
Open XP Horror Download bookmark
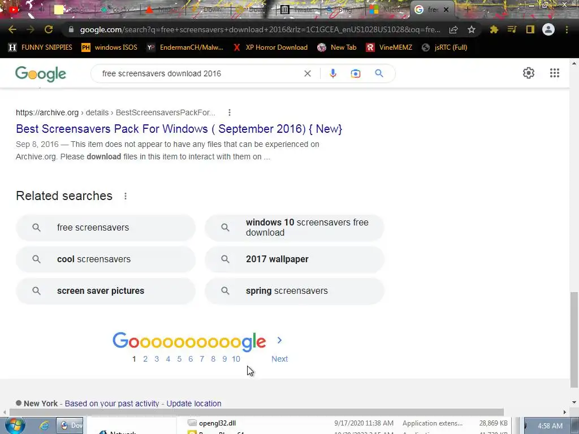pyautogui.click(x=270, y=47)
